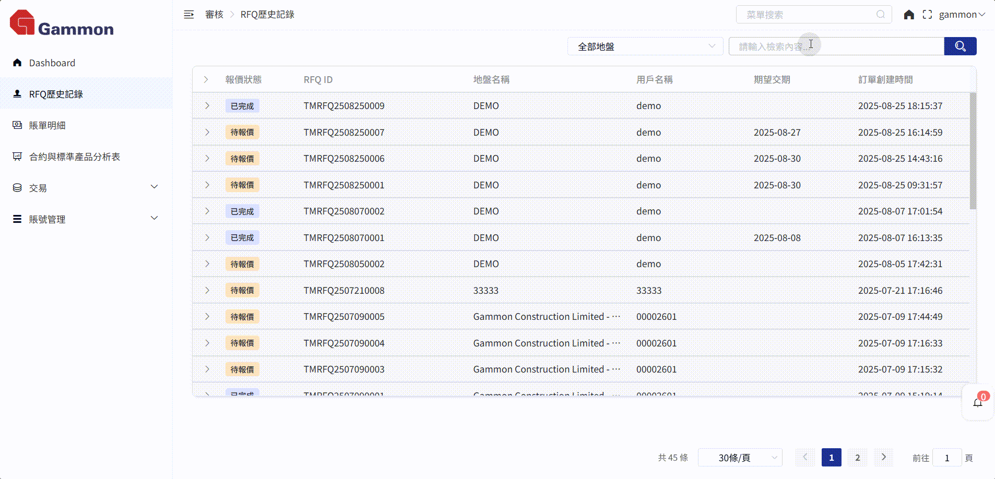Open the gammon user account menu
The height and width of the screenshot is (479, 995).
tap(962, 15)
